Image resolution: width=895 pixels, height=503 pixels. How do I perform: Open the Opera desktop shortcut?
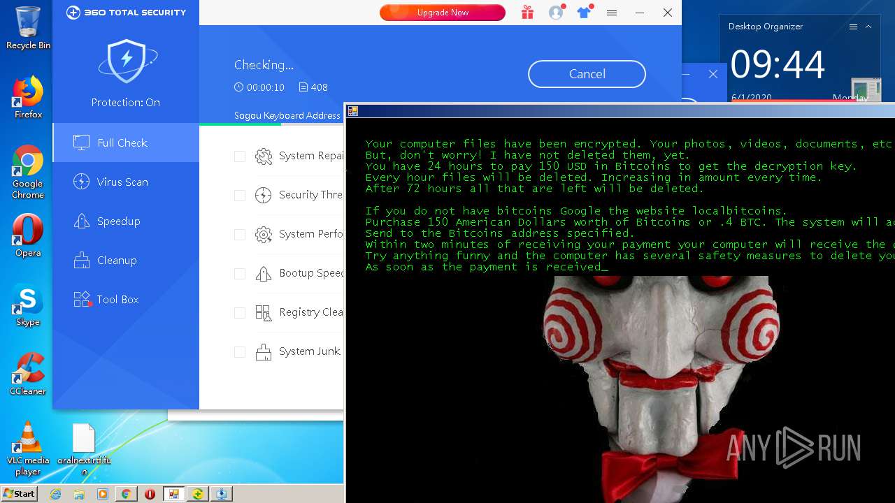pyautogui.click(x=28, y=235)
